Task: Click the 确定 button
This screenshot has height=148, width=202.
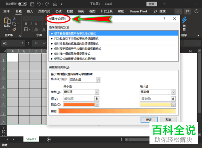Action: pyautogui.click(x=149, y=119)
